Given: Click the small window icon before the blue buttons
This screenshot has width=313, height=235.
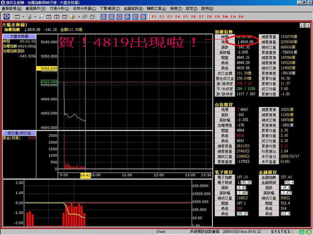Looking at the screenshot, I should tap(92, 17).
